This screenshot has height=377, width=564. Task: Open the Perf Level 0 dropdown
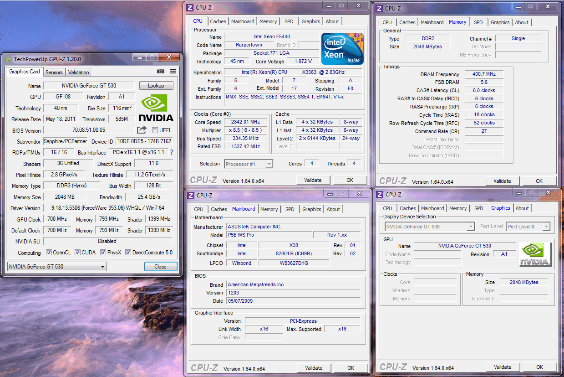tap(528, 227)
